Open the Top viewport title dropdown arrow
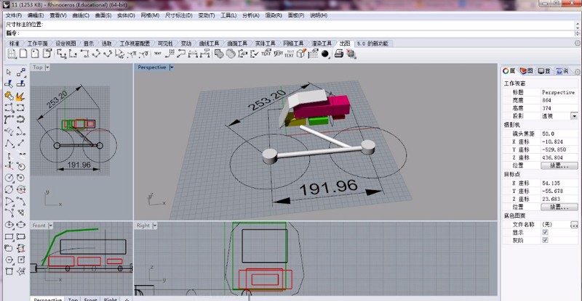This screenshot has height=301, width=582. pyautogui.click(x=48, y=67)
